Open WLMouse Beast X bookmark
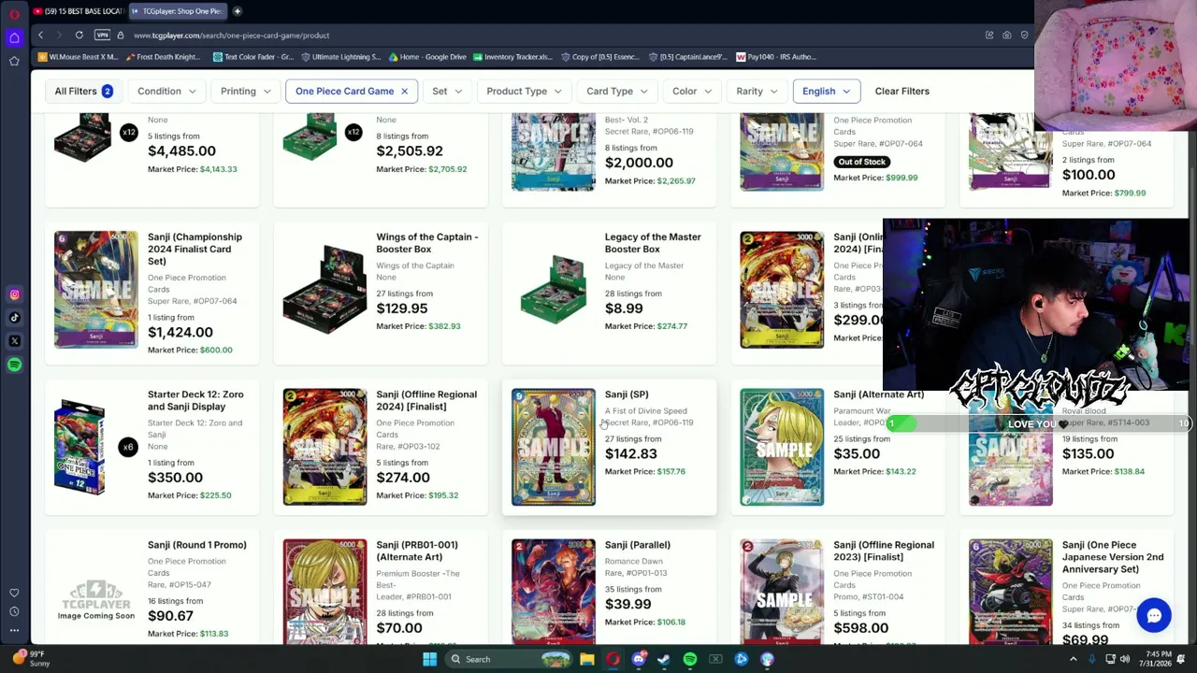 pyautogui.click(x=79, y=57)
